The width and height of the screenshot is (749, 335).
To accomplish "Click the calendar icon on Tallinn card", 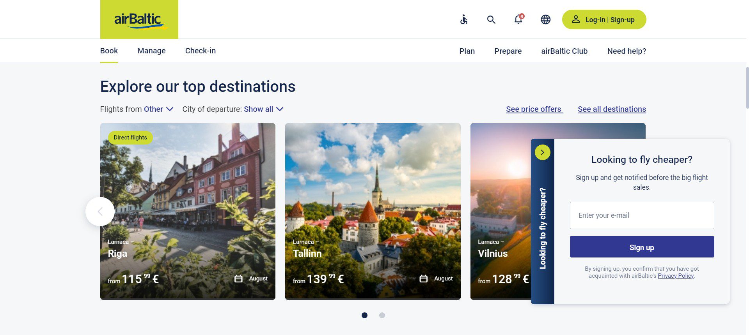I will [423, 279].
